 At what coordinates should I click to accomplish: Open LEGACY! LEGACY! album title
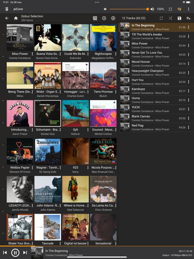coord(20,206)
